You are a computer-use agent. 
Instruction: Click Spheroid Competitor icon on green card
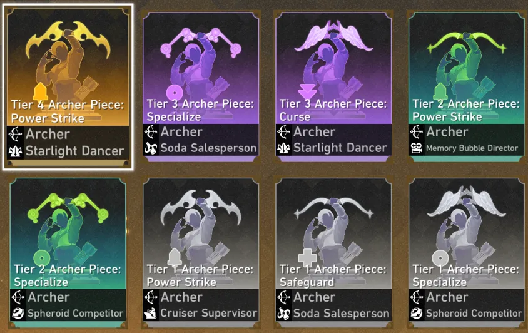pos(18,313)
